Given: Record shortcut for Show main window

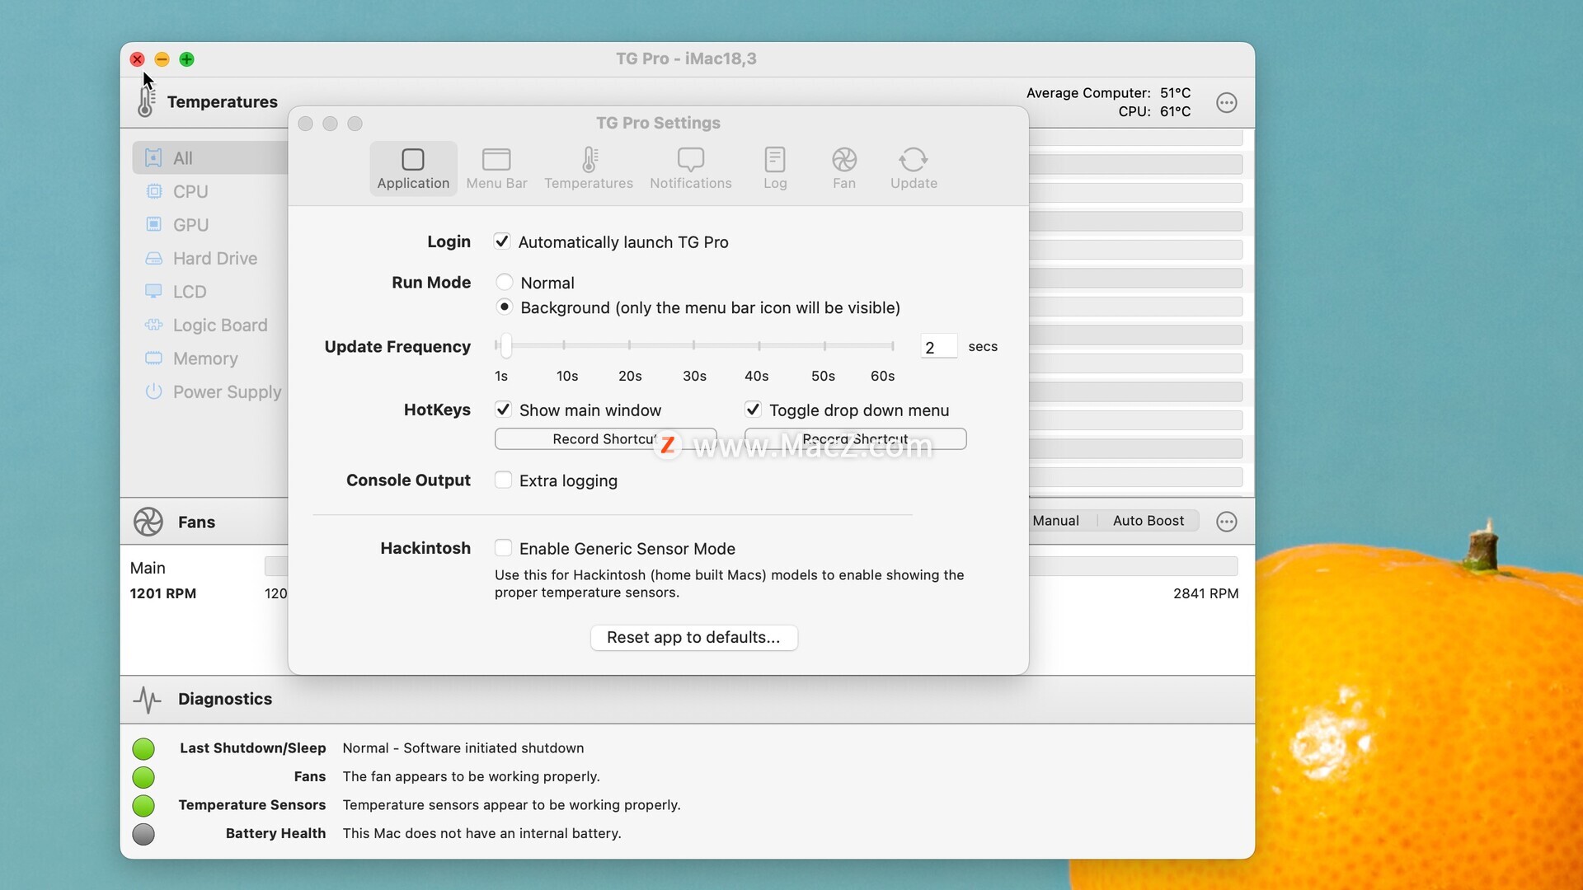Looking at the screenshot, I should coord(605,438).
